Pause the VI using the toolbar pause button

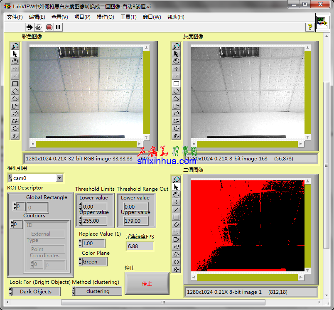58,27
